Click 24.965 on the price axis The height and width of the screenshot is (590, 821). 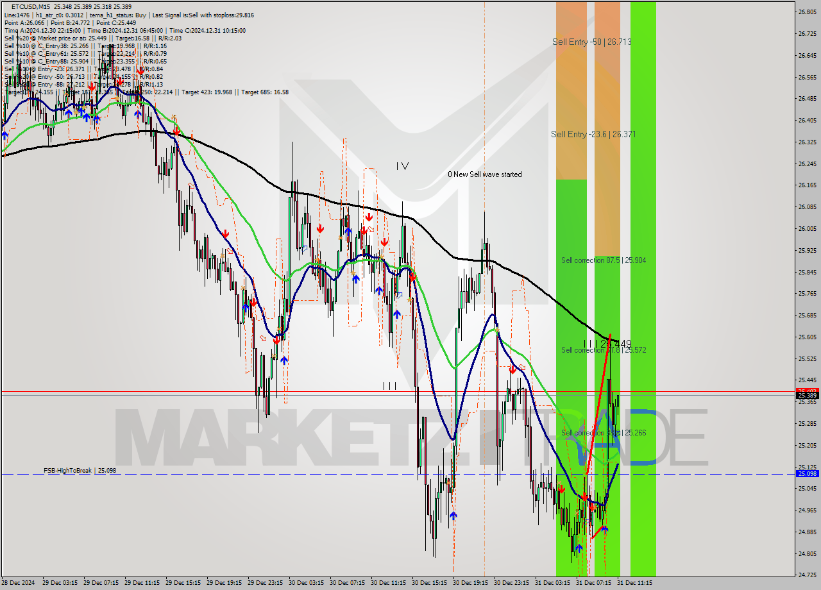(x=807, y=510)
